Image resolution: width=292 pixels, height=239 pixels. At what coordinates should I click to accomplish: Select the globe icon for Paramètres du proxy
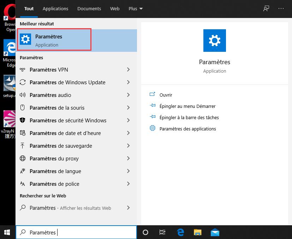[22, 158]
